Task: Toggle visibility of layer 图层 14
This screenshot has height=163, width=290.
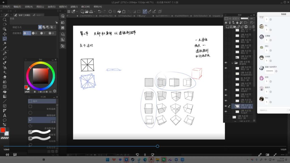Action: 226,68
